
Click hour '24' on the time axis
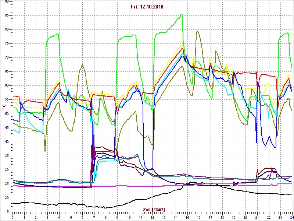[x=292, y=218]
